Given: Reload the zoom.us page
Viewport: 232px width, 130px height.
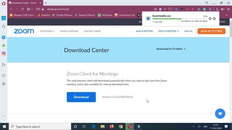Looking at the screenshot, I should [x=22, y=9].
